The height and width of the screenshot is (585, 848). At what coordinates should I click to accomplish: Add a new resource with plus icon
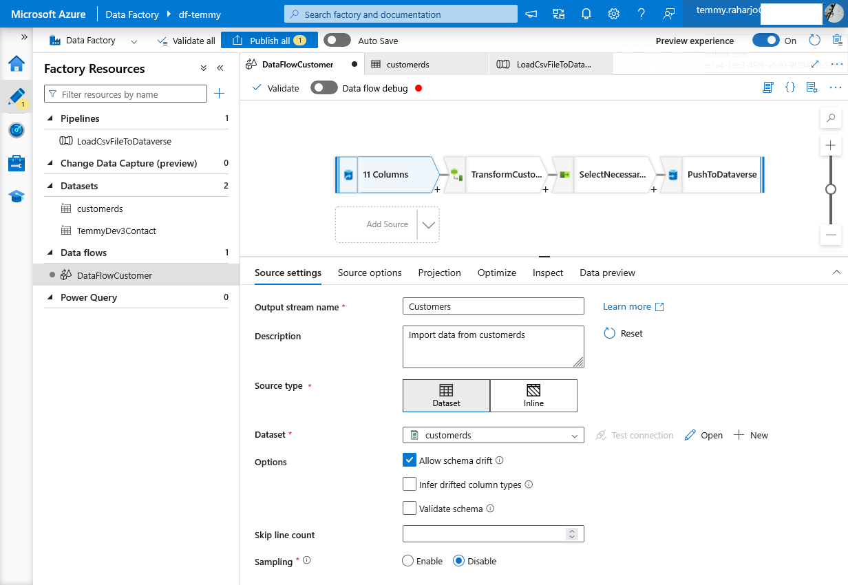[220, 94]
